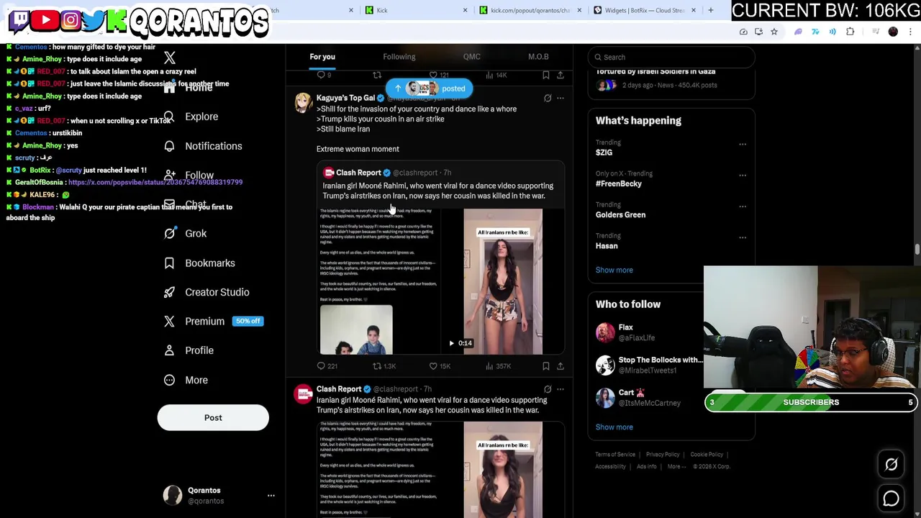Click the new posts 'posted' pill
921x518 pixels.
[430, 88]
